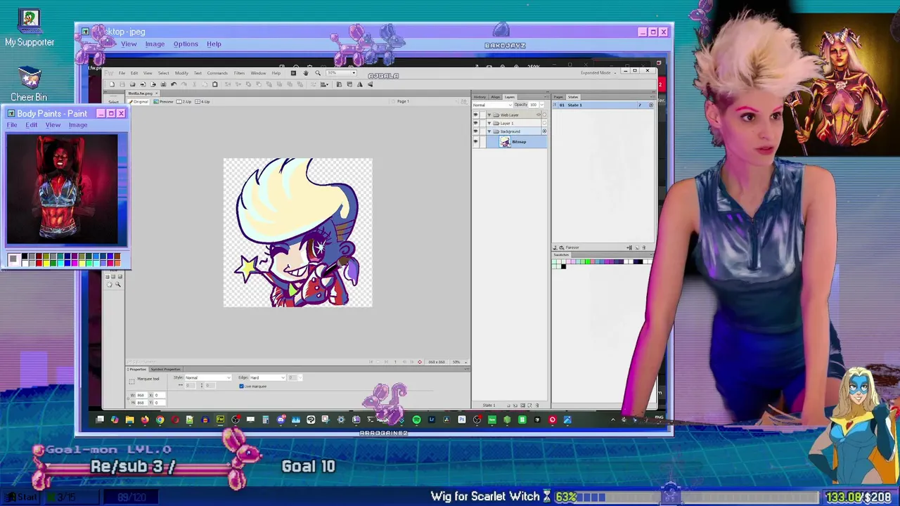Open Discord from the taskbar

(x=281, y=420)
